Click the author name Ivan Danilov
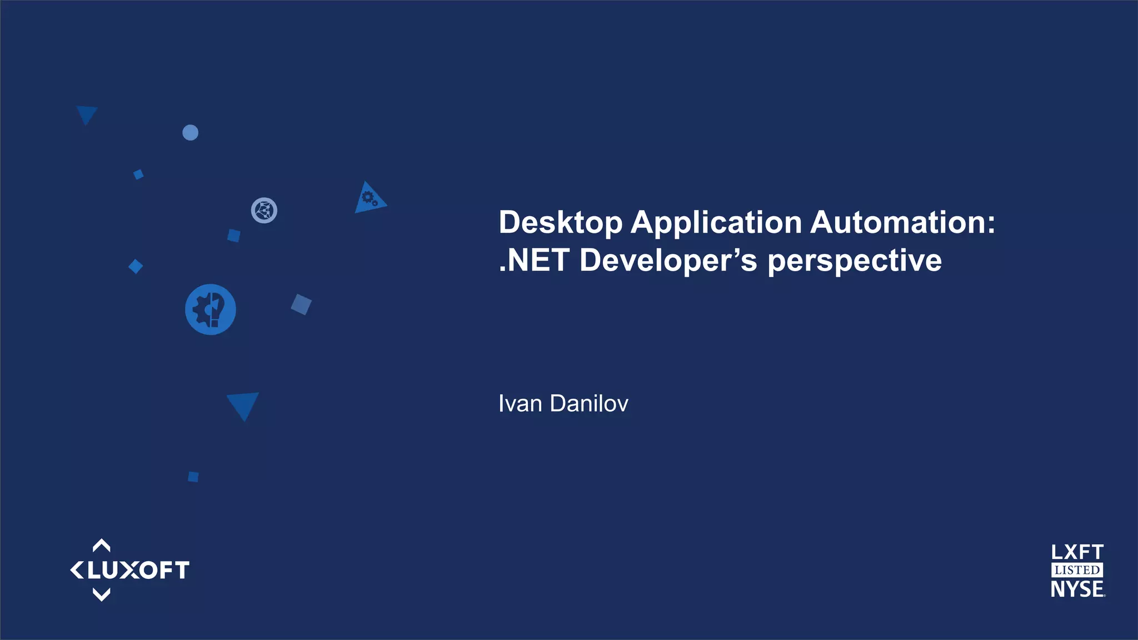1138x640 pixels. 563,403
